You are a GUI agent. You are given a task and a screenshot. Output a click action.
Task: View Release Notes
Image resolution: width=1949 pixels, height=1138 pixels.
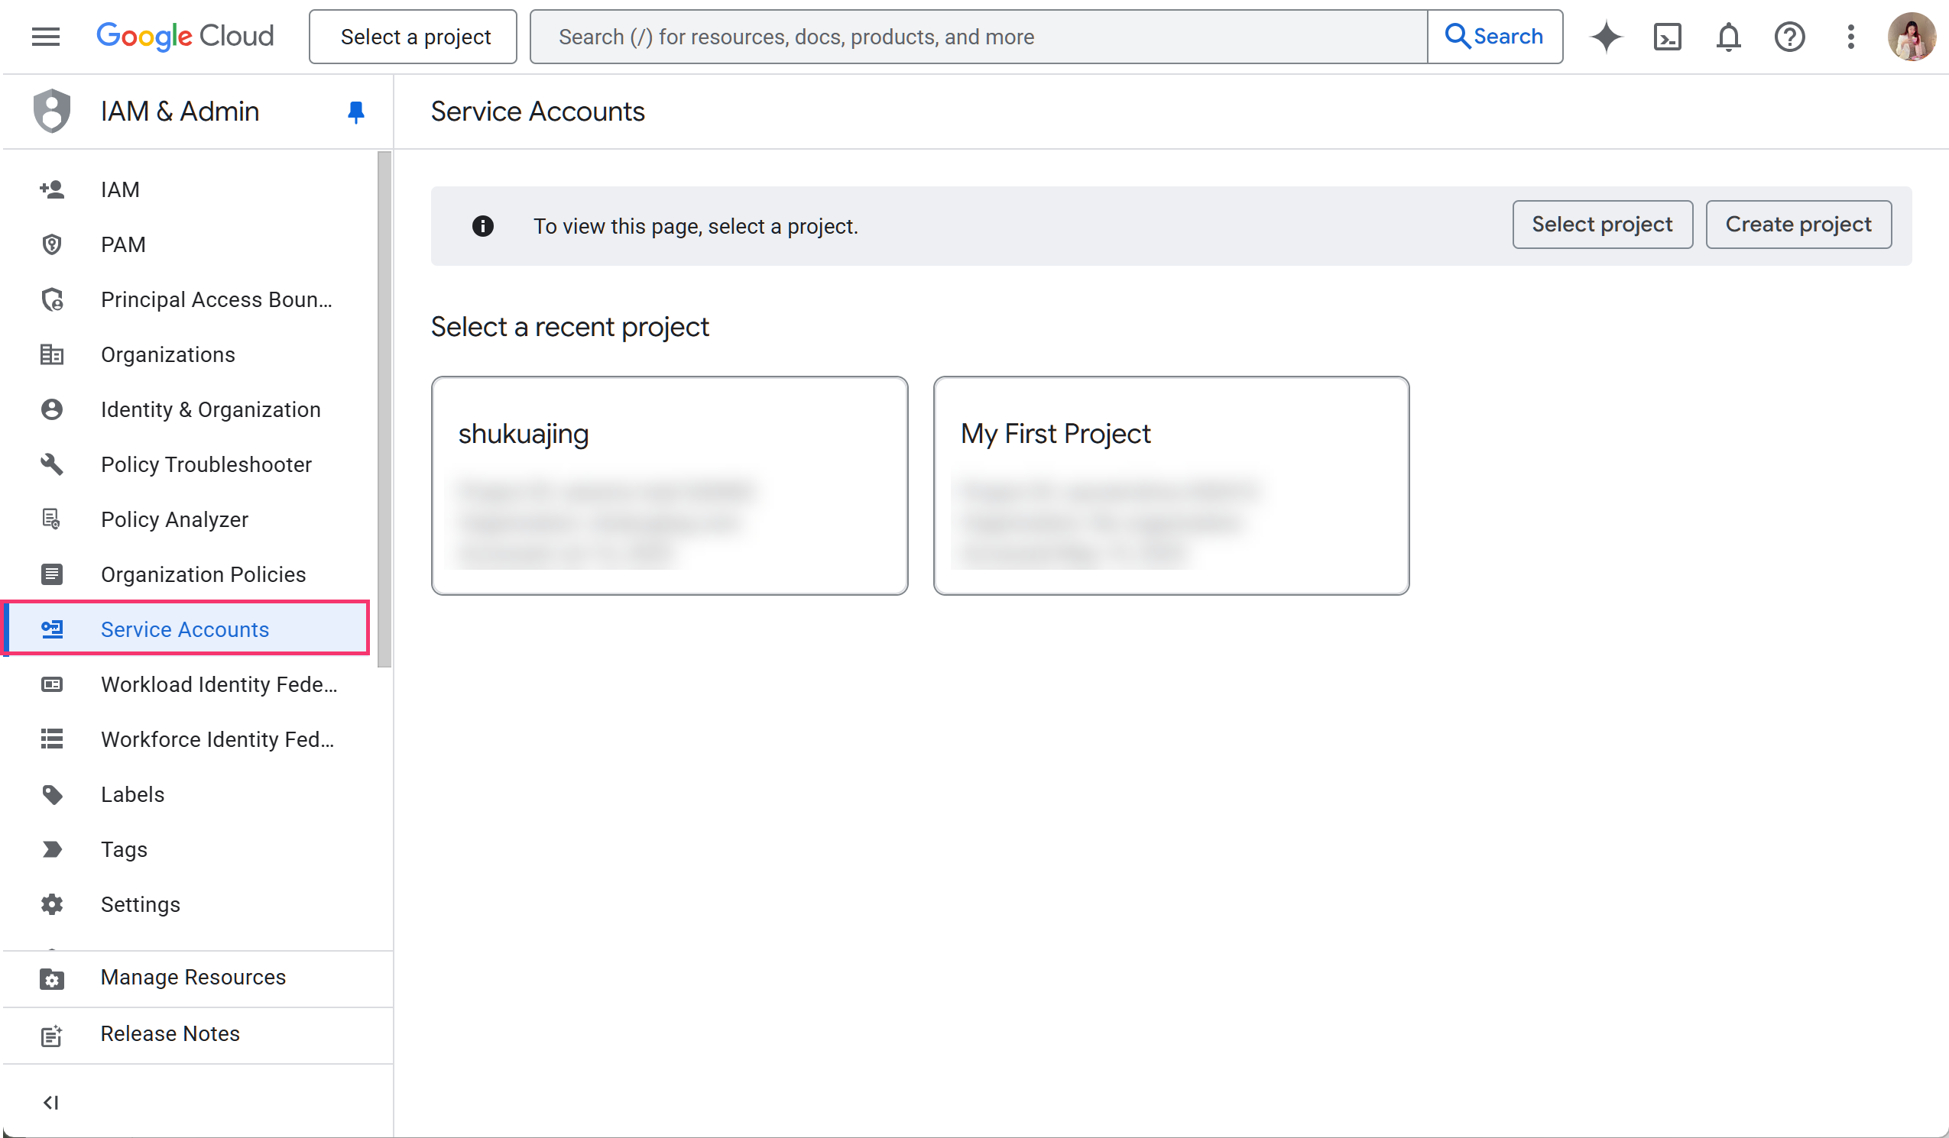coord(198,1034)
